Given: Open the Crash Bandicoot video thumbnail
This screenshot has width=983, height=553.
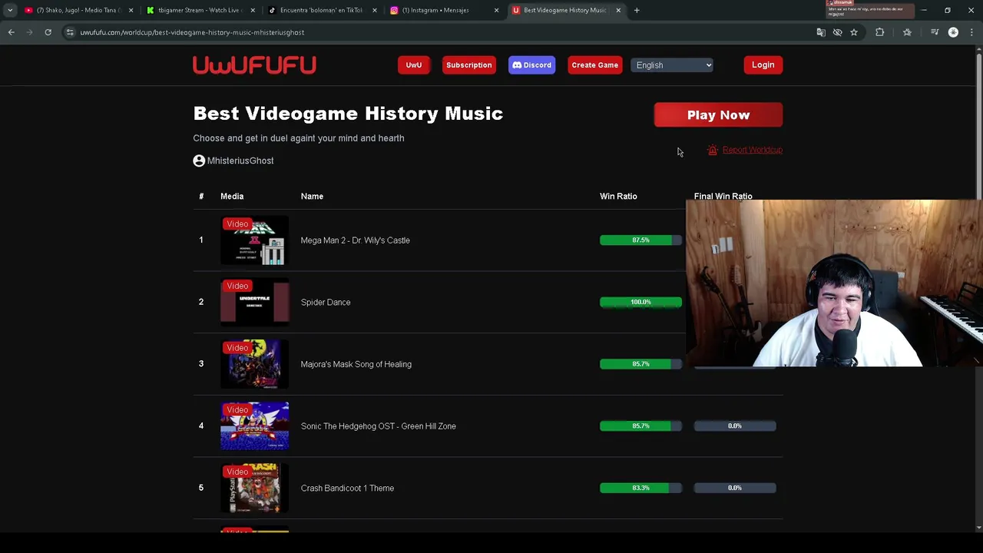Looking at the screenshot, I should (255, 488).
